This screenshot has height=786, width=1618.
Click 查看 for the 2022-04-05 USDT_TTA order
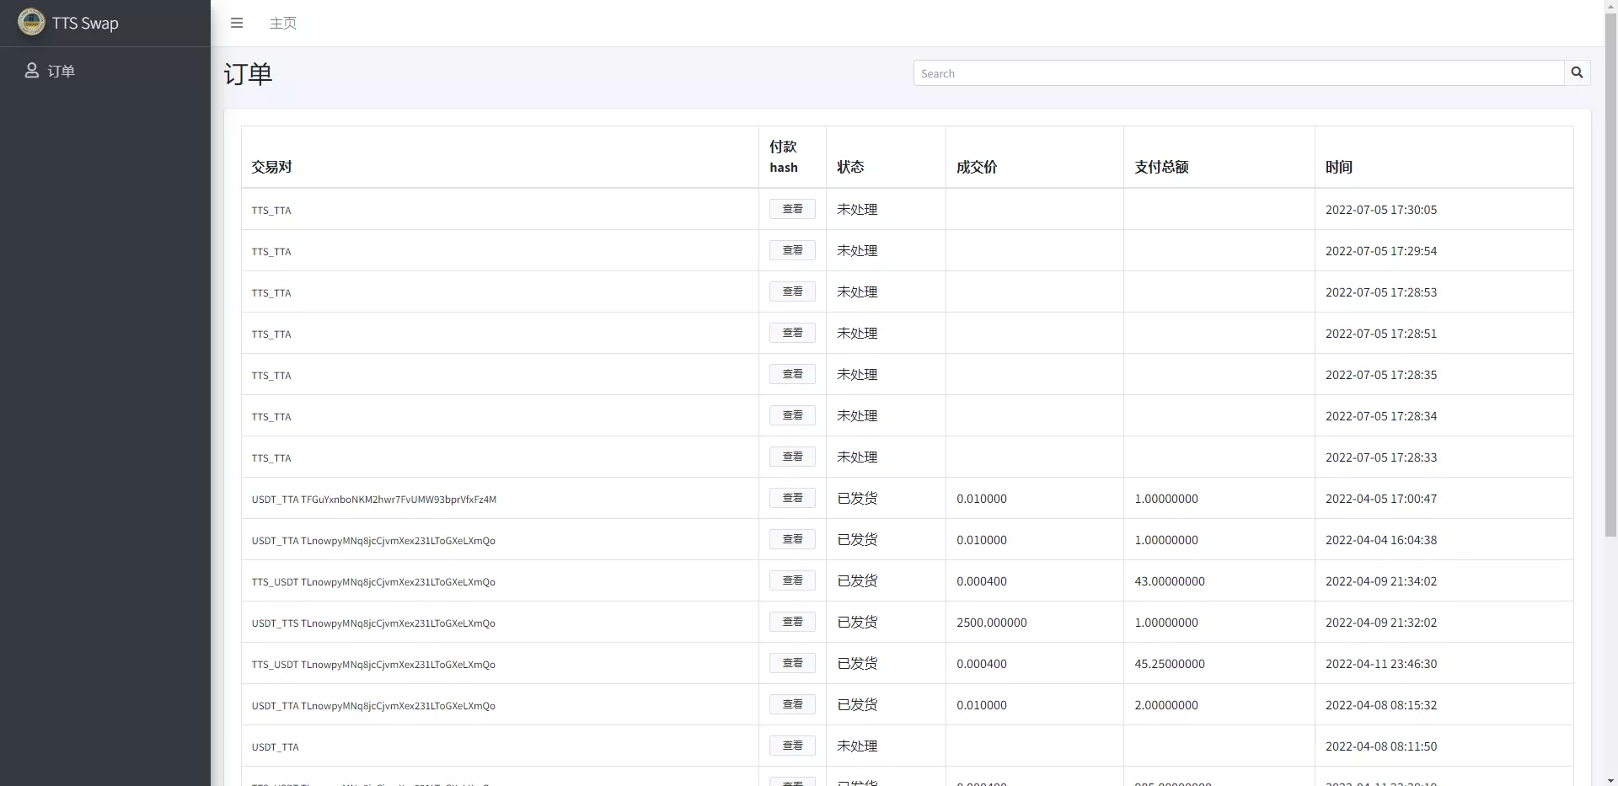[x=791, y=498]
